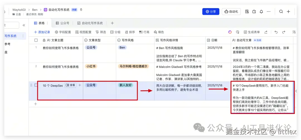301x140 pixels.
Task: Click the plus icon in DeepSeek row
Action: tap(80, 85)
